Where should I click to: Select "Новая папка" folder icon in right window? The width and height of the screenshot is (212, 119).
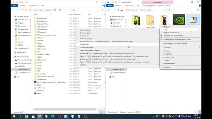pos(150,20)
